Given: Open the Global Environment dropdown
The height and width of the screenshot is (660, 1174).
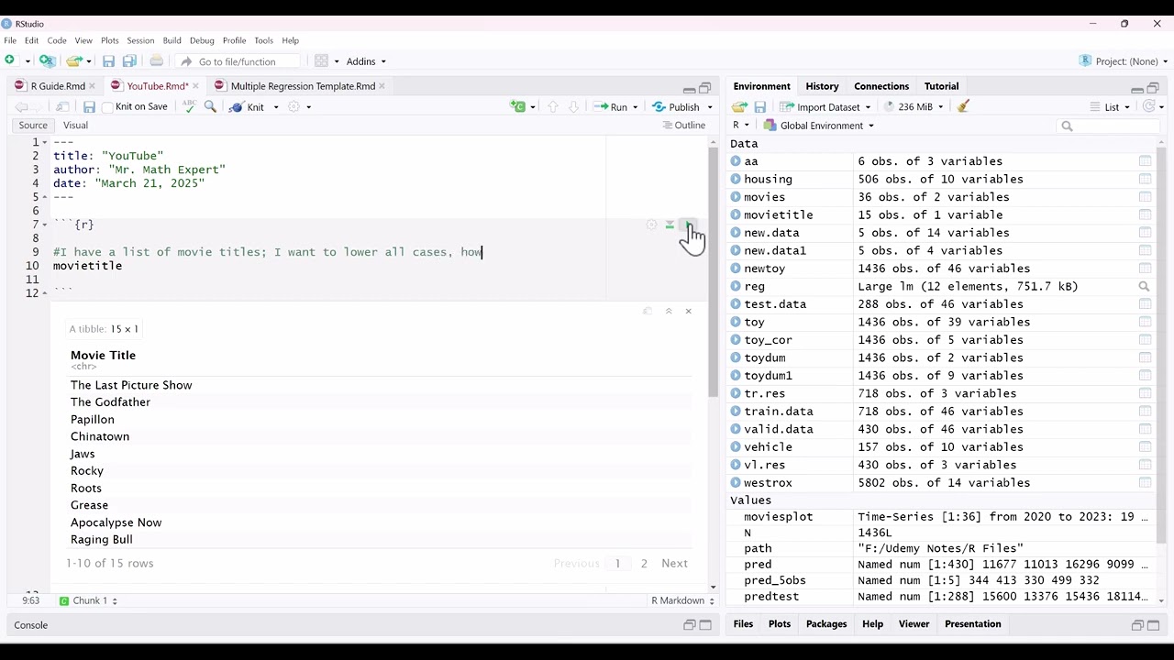Looking at the screenshot, I should [819, 126].
